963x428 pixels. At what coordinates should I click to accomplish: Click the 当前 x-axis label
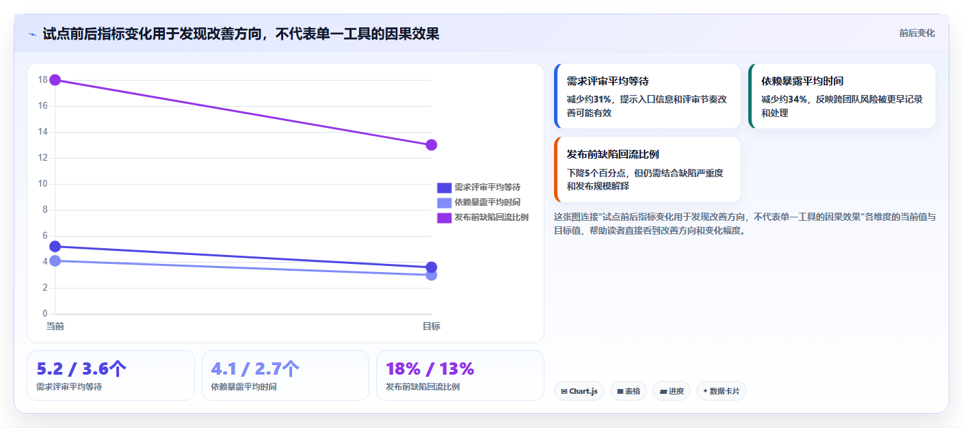point(55,326)
